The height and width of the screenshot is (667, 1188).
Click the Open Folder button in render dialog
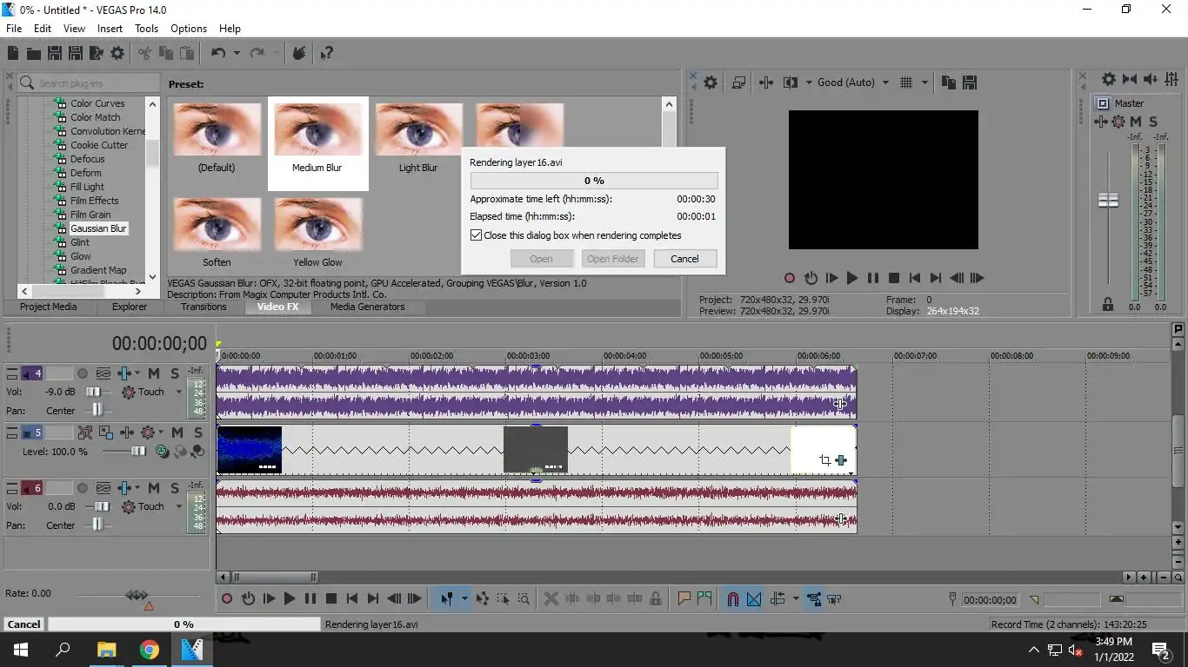613,259
